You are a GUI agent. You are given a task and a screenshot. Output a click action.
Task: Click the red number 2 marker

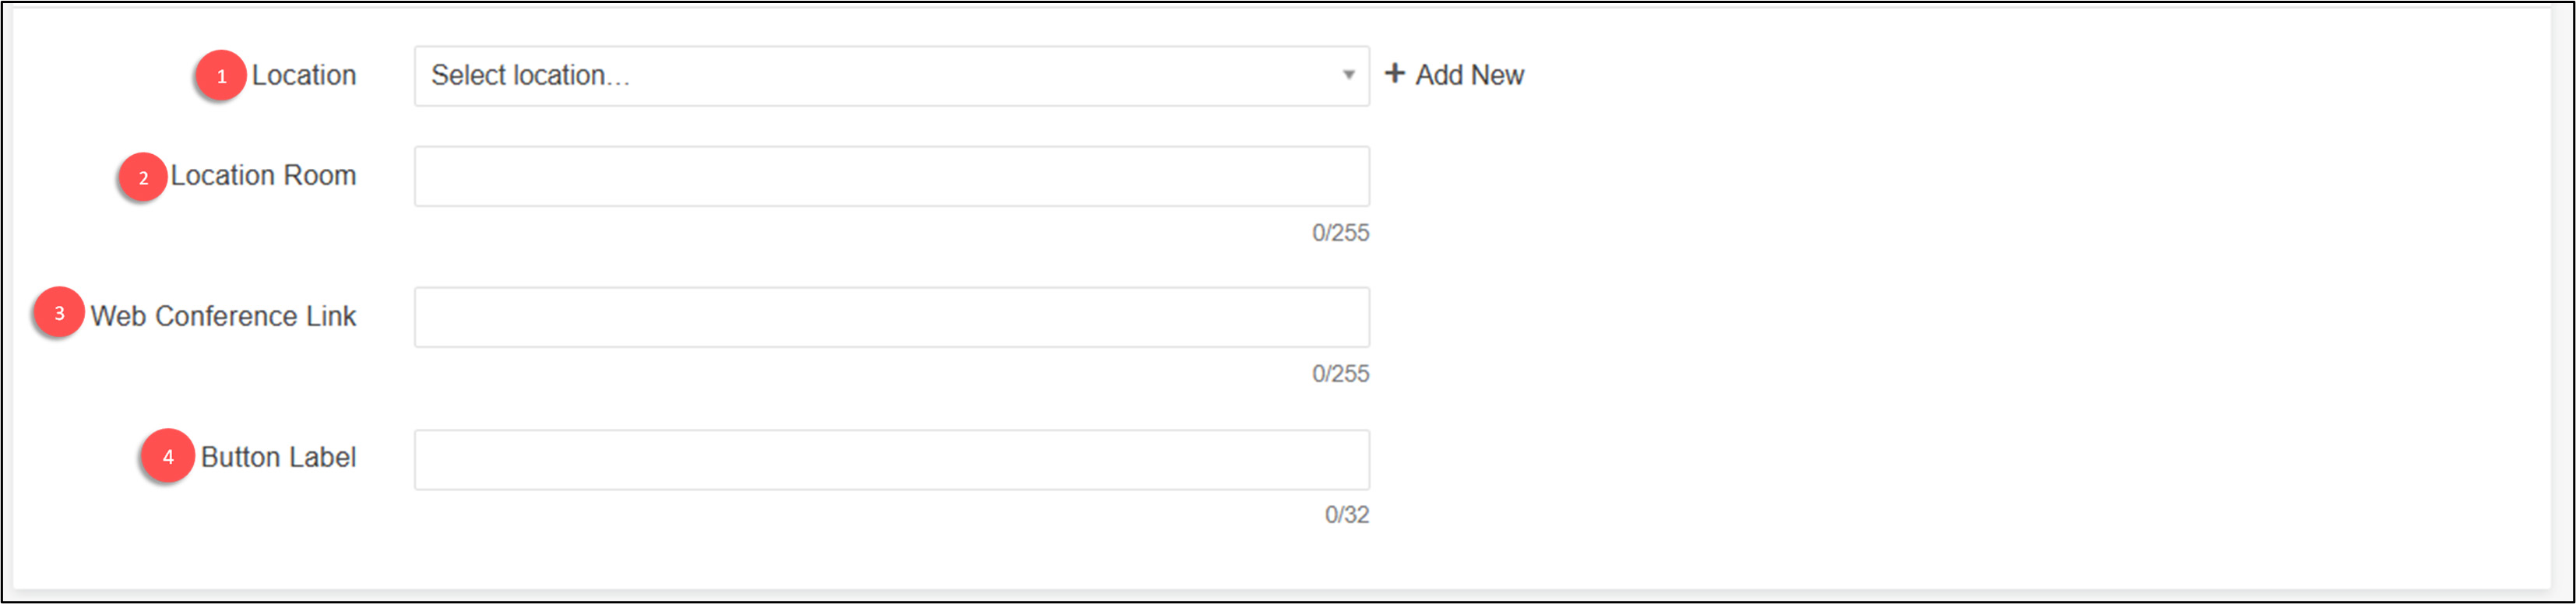[143, 177]
